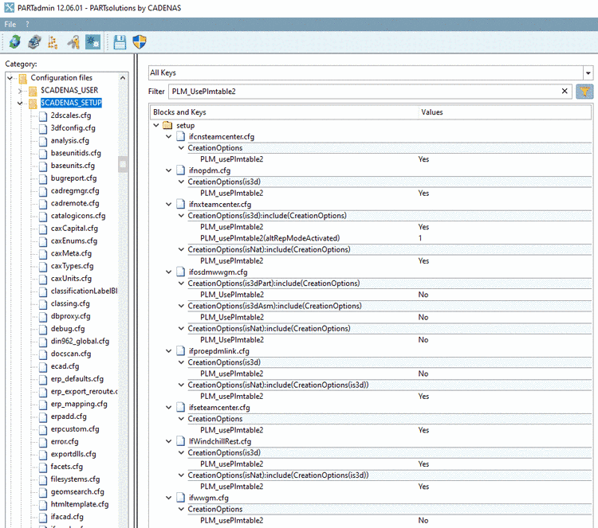Select cadregmgr.cfg file
The height and width of the screenshot is (528, 598).
tap(75, 191)
